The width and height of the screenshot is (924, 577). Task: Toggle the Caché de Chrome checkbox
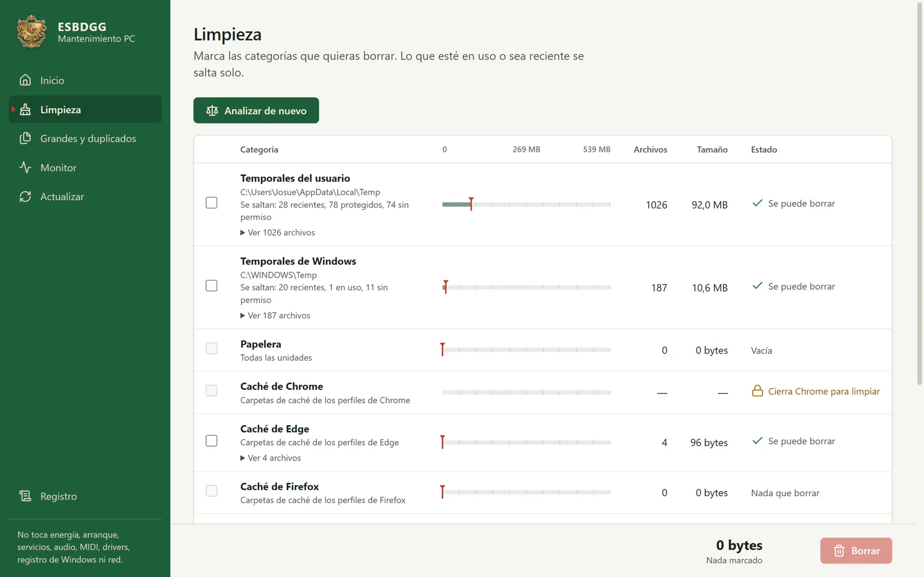[211, 391]
